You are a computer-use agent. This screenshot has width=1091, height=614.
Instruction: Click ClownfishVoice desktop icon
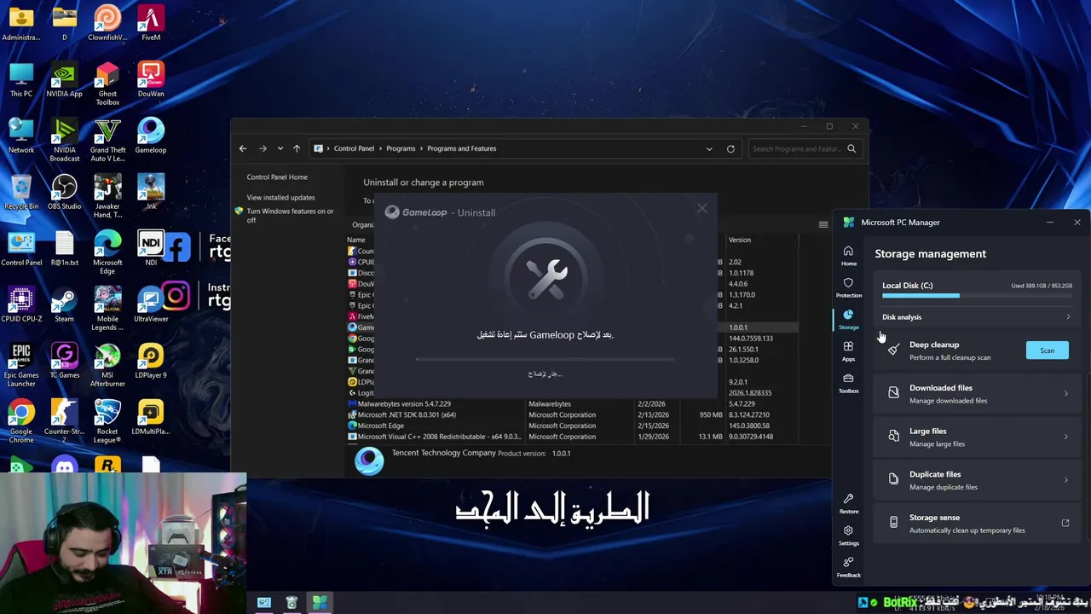[107, 23]
